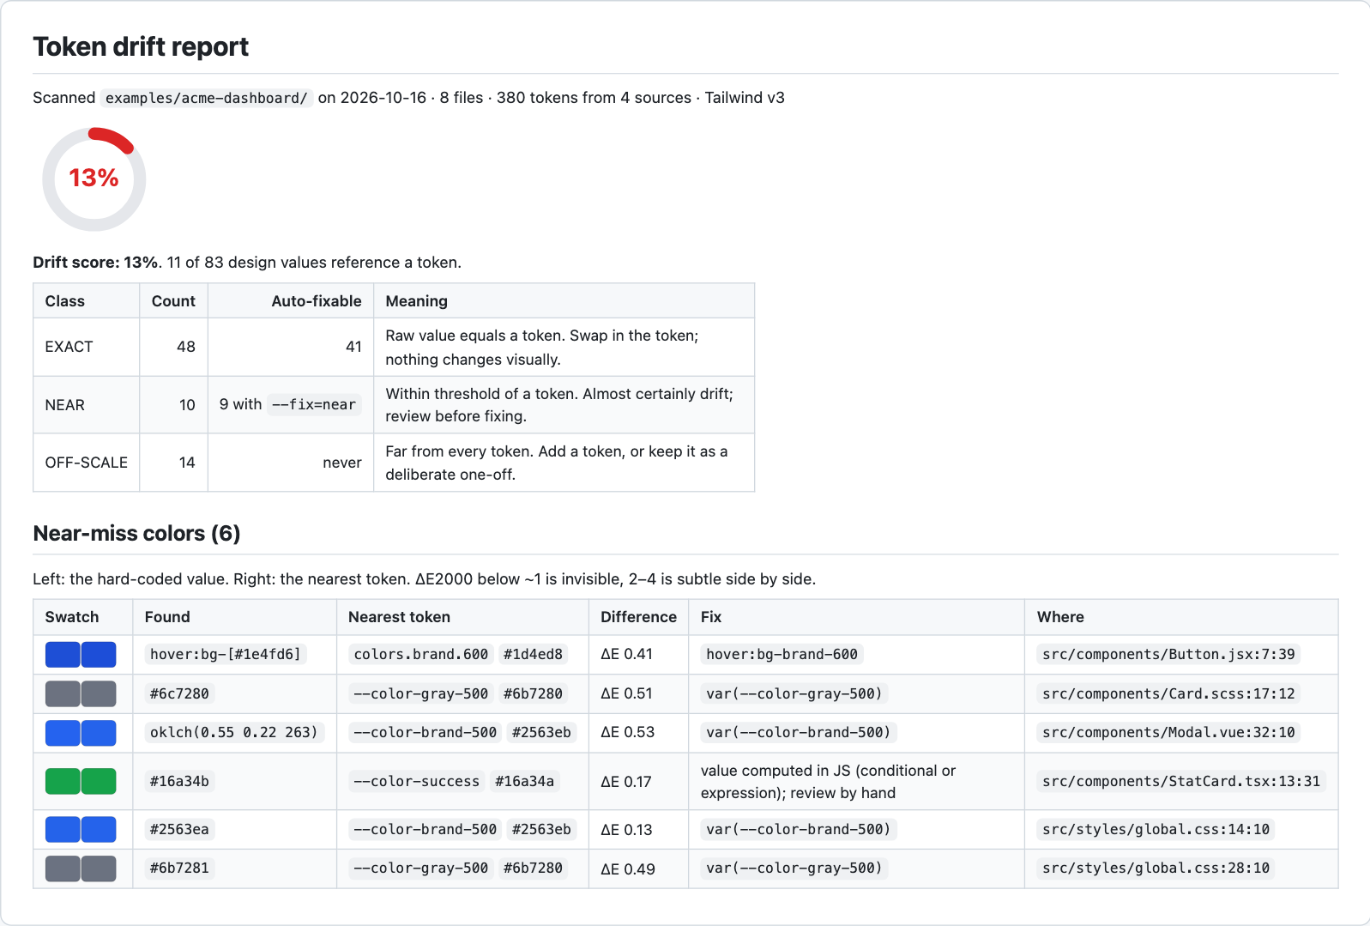Click the #6b7281 found value
Screen dimensions: 1370x926
[179, 869]
